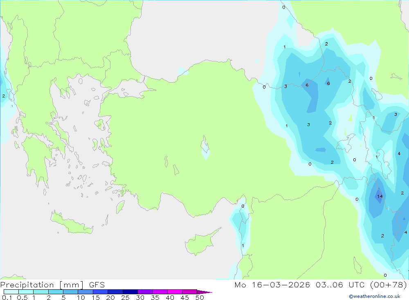Screen dimensions: 409x300
Task: Click the legend swatch between 2 and 5
Action: tap(56, 292)
